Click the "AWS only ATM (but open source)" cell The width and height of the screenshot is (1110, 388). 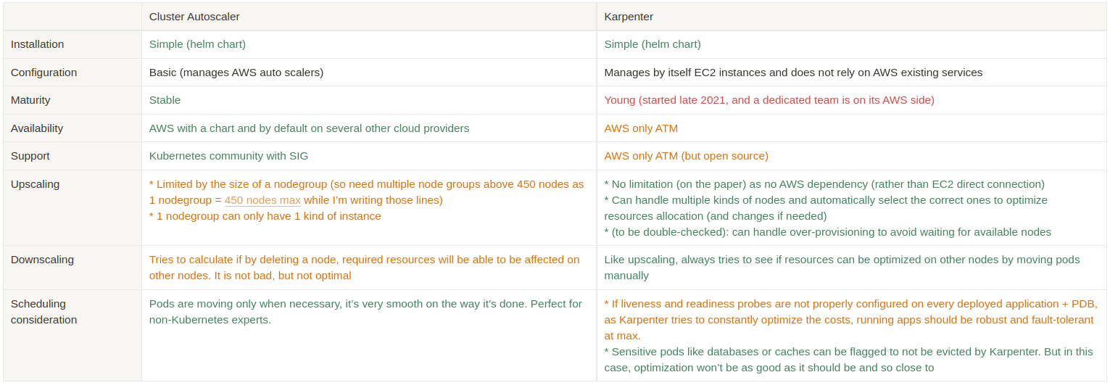click(686, 156)
